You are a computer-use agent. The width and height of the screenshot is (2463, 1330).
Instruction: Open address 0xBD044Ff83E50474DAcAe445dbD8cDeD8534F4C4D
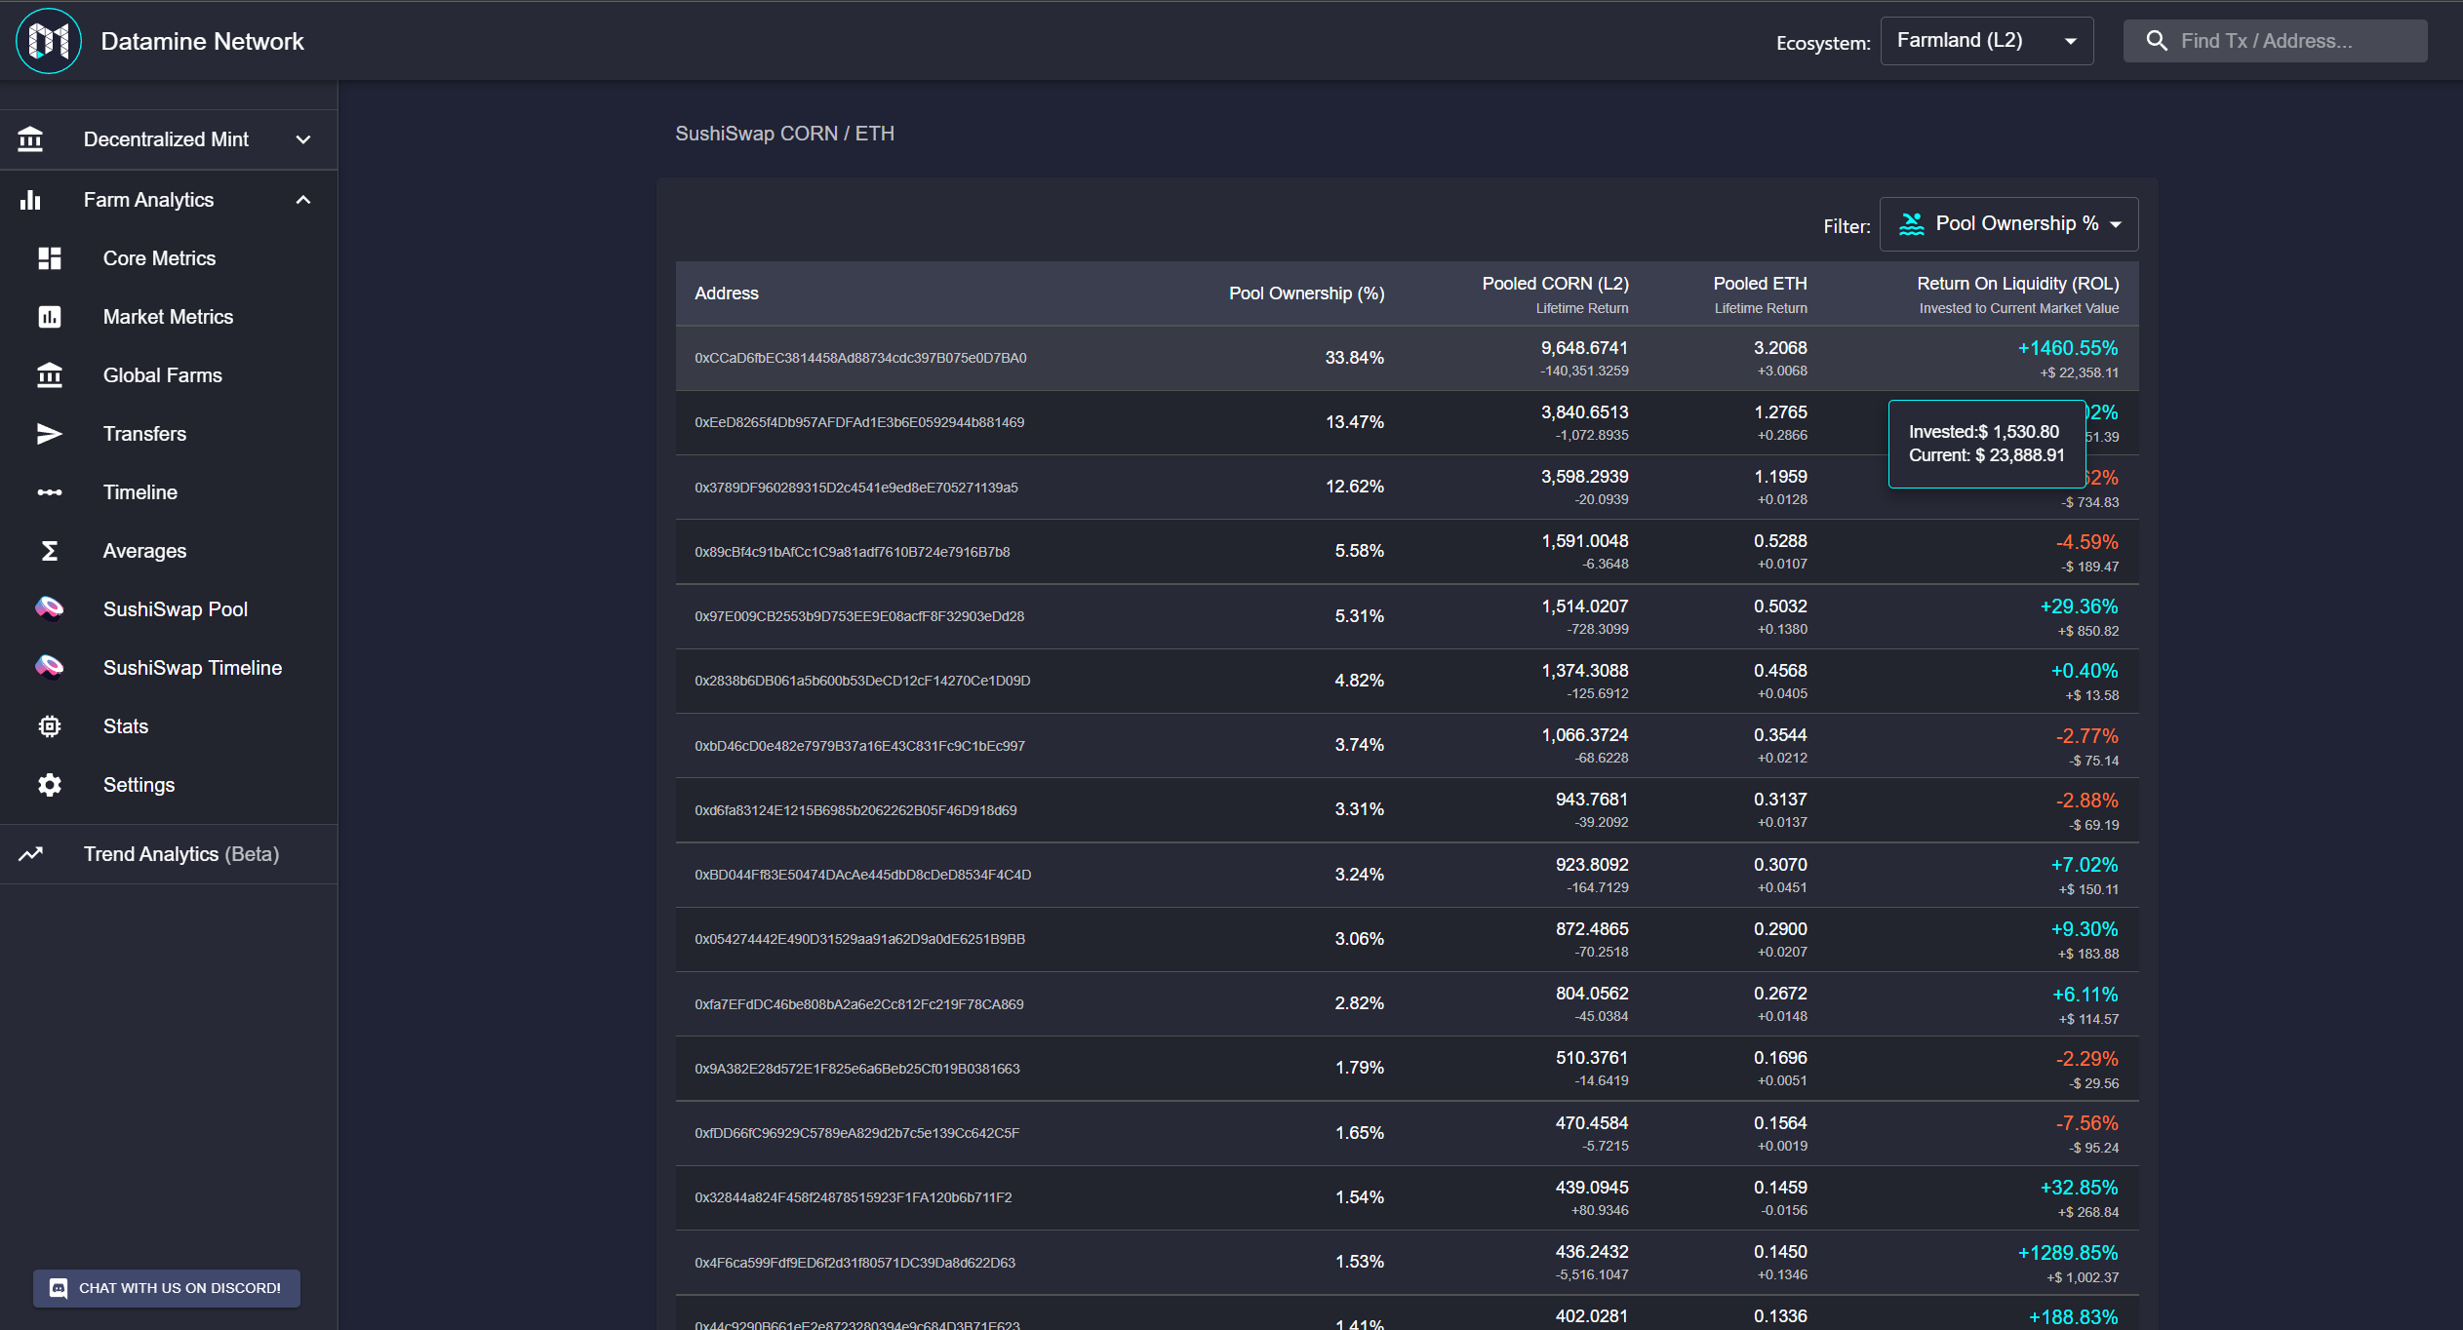point(863,875)
